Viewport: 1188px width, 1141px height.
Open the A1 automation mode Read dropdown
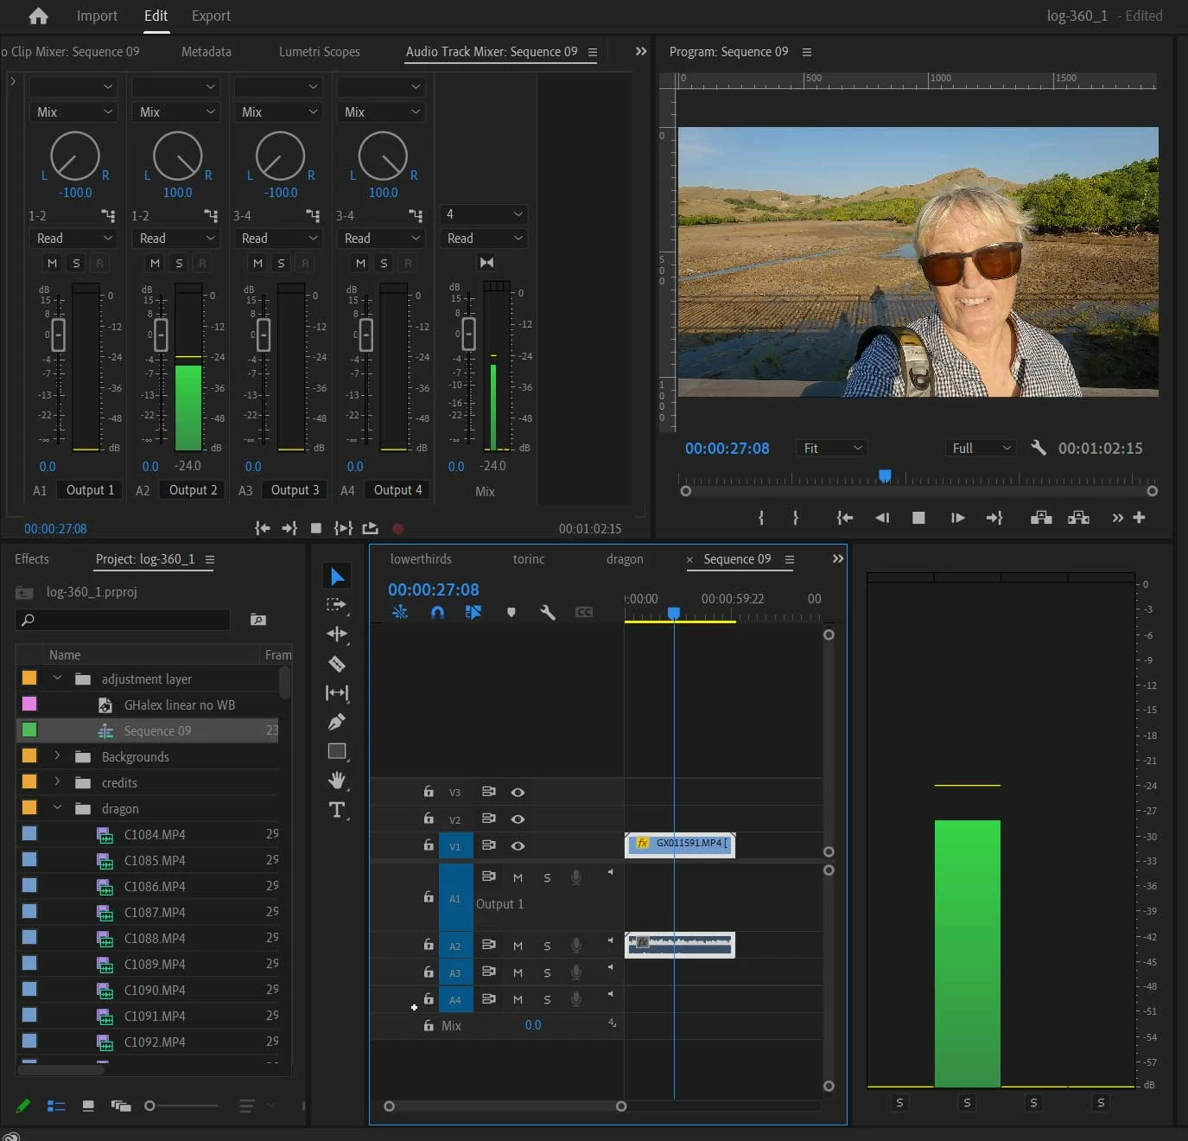click(73, 238)
